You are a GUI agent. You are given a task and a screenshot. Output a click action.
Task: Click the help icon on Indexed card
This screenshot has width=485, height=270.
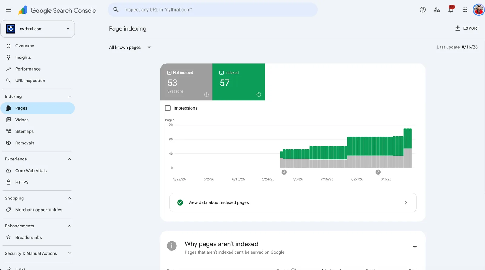coord(259,94)
